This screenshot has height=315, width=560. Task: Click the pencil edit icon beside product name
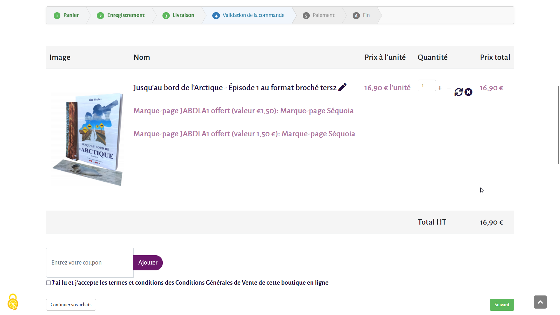(342, 87)
